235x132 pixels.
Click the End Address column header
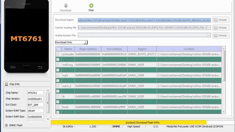[x=114, y=49]
